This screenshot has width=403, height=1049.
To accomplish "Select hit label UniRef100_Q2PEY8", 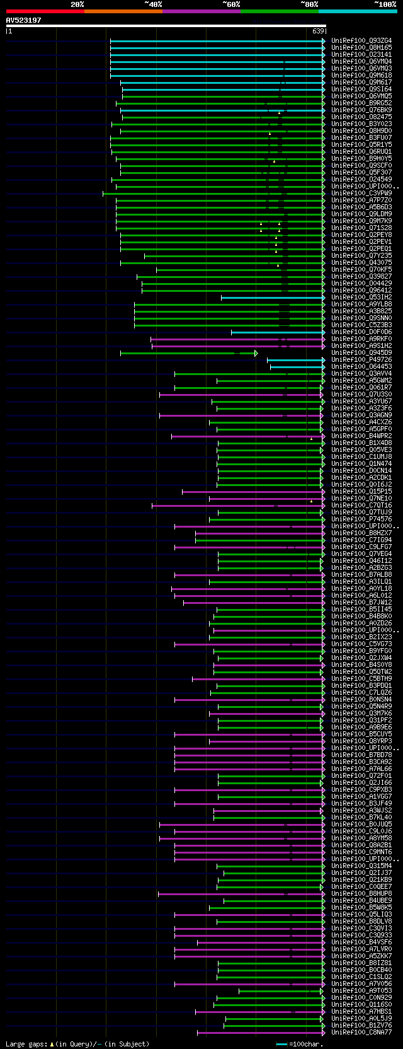I will coord(361,235).
